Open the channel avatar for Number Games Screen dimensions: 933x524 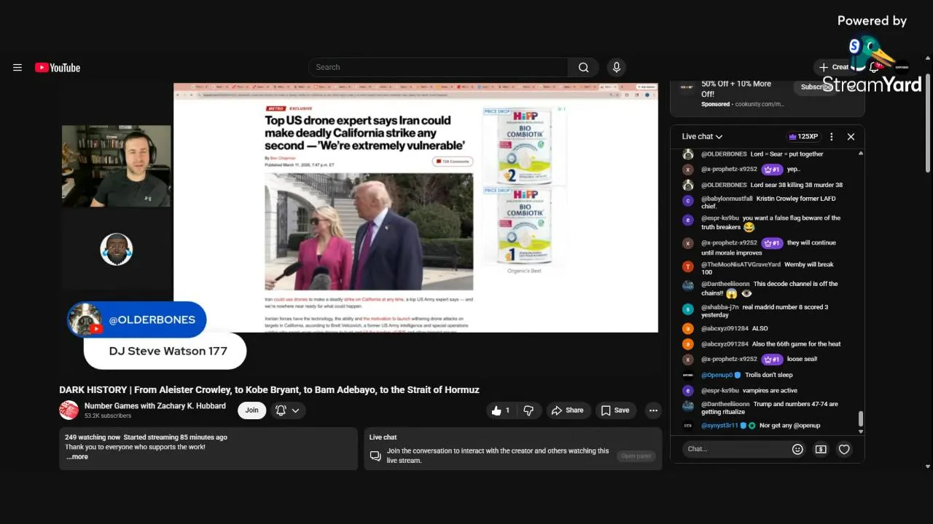click(69, 410)
